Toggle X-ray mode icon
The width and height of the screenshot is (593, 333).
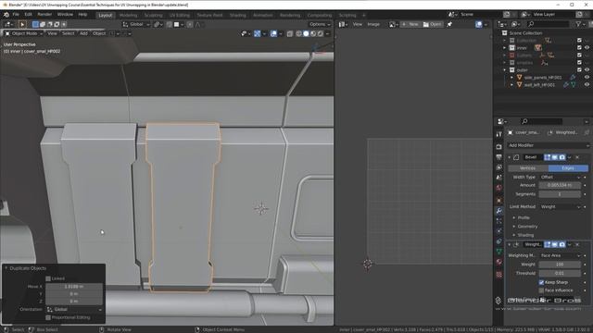(290, 33)
